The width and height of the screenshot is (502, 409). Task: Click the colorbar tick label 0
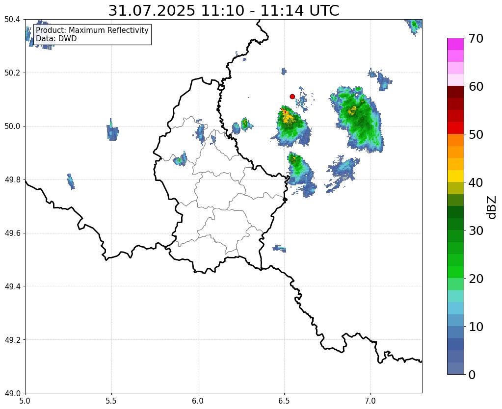(x=472, y=375)
